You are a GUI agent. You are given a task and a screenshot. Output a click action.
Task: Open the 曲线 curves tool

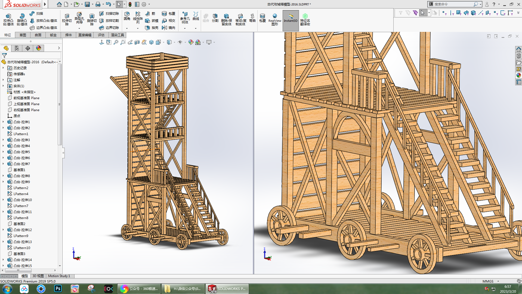[196, 16]
